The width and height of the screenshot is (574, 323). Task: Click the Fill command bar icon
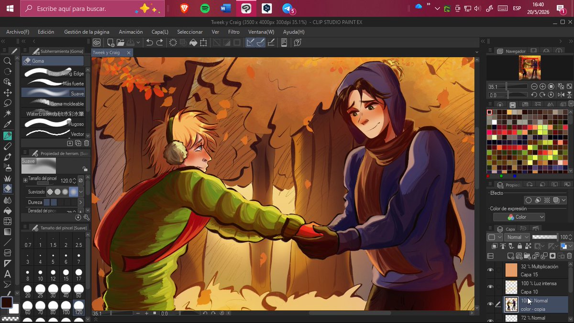(193, 43)
